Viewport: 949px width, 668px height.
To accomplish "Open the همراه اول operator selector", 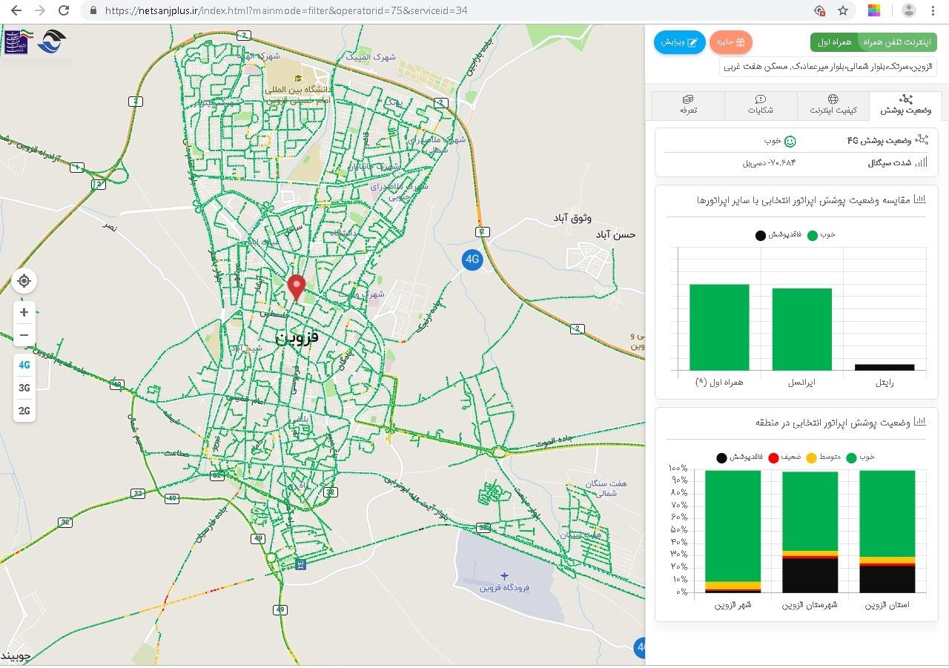I will coord(834,42).
